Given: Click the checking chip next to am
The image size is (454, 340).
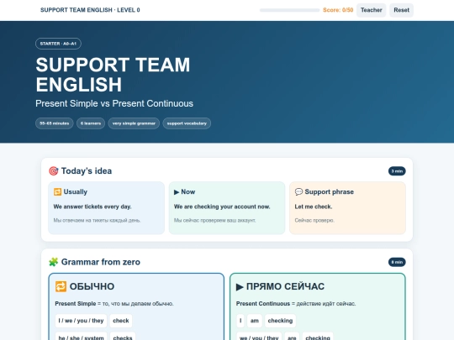Looking at the screenshot, I should point(280,321).
